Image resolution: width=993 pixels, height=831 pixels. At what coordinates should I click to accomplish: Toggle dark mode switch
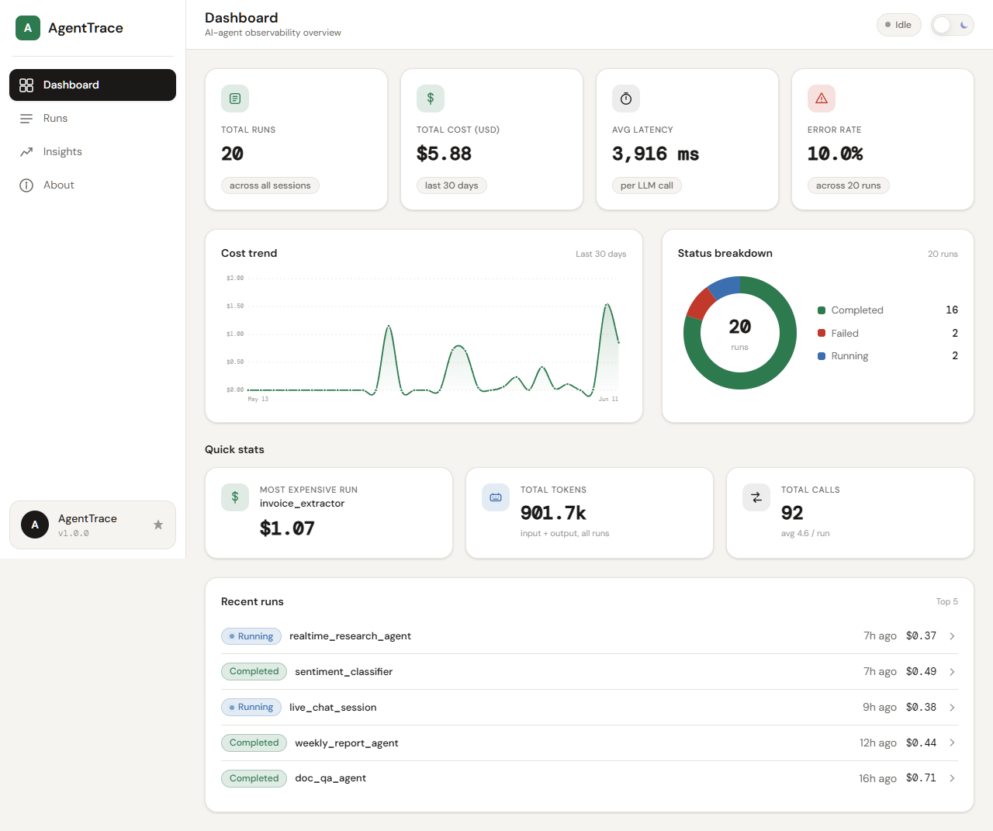[952, 25]
